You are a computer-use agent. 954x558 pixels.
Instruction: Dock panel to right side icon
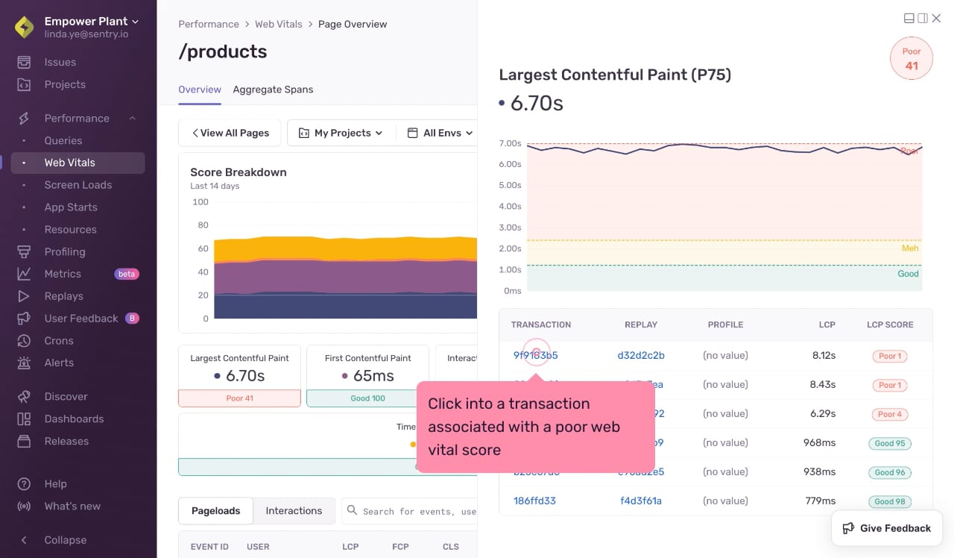pyautogui.click(x=922, y=18)
